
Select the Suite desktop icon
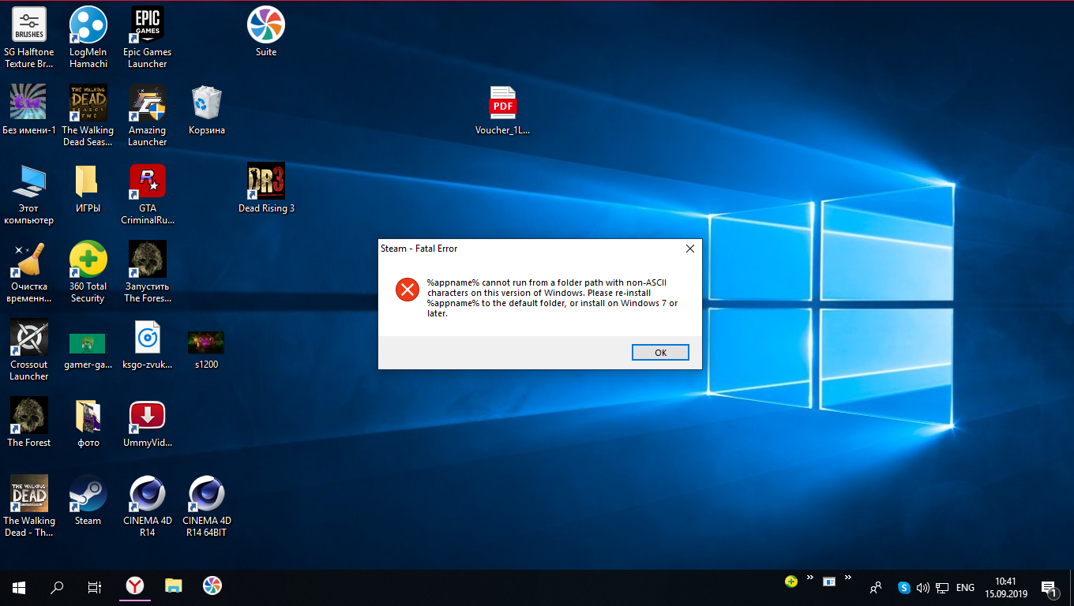(266, 32)
